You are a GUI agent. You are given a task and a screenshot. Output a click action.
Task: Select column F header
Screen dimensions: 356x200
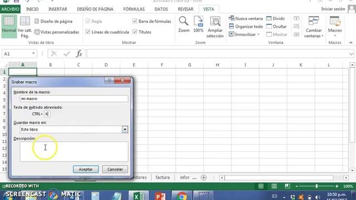[162, 65]
